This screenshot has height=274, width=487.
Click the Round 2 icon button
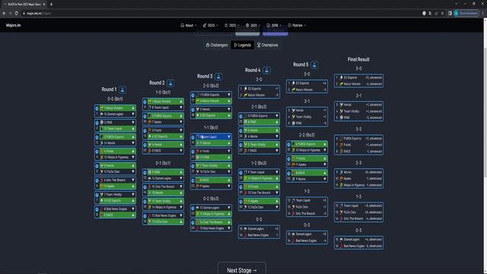coord(170,83)
